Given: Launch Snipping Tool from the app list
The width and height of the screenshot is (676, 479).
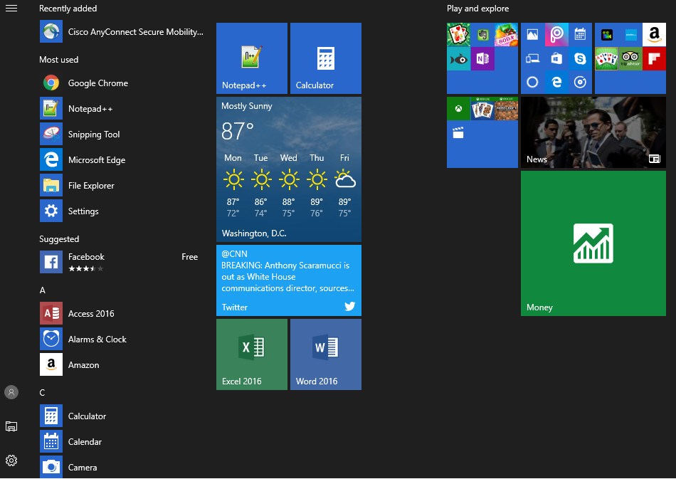Looking at the screenshot, I should [x=93, y=135].
